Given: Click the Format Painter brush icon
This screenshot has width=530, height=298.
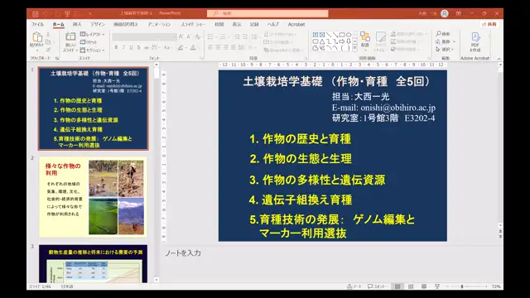Looking at the screenshot, I should 48,50.
